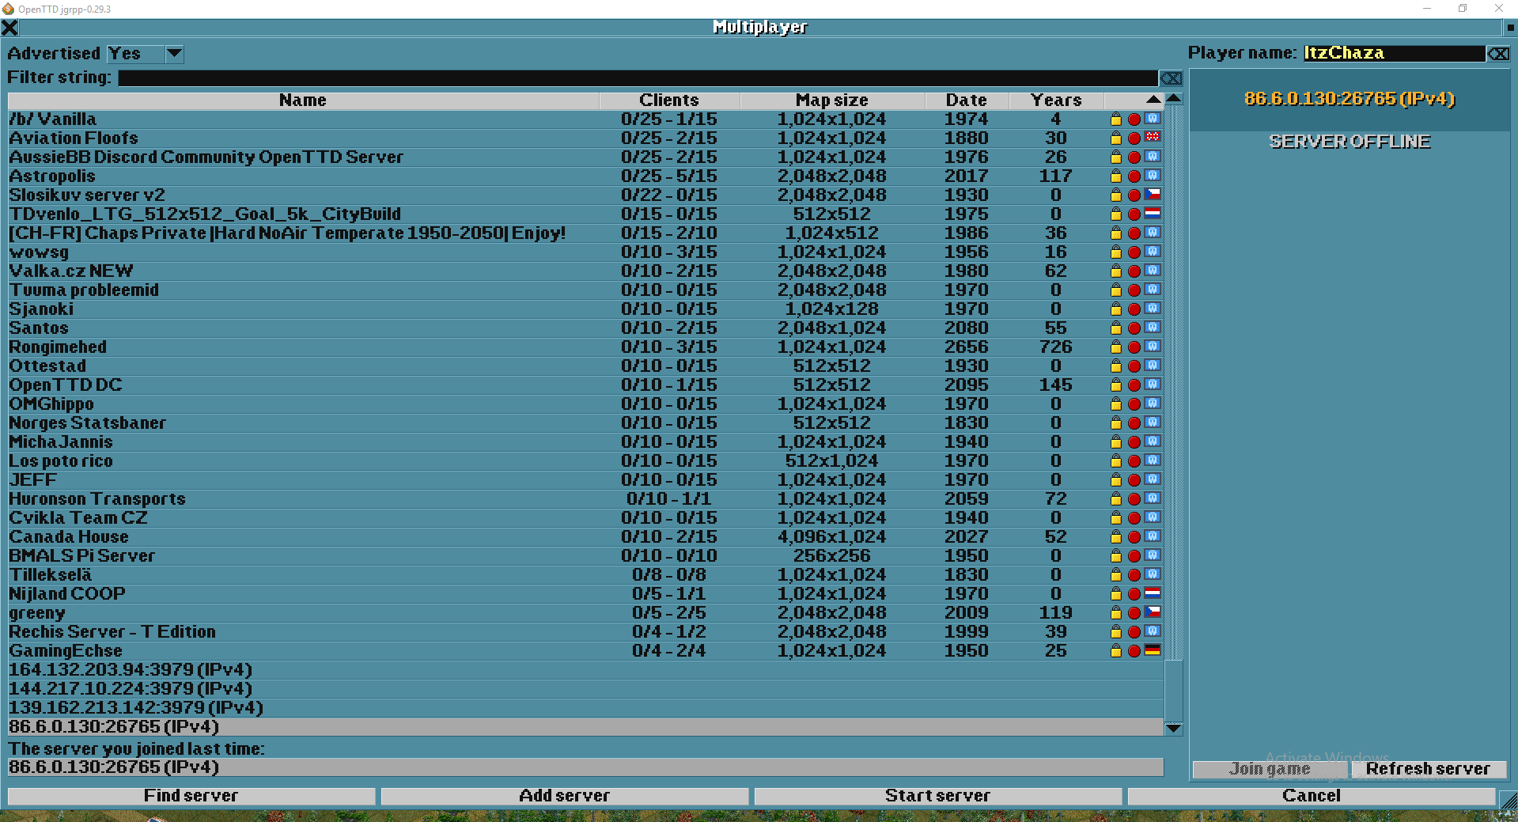Image resolution: width=1518 pixels, height=822 pixels.
Task: Click the sort direction arrow in the list header
Action: point(1153,100)
